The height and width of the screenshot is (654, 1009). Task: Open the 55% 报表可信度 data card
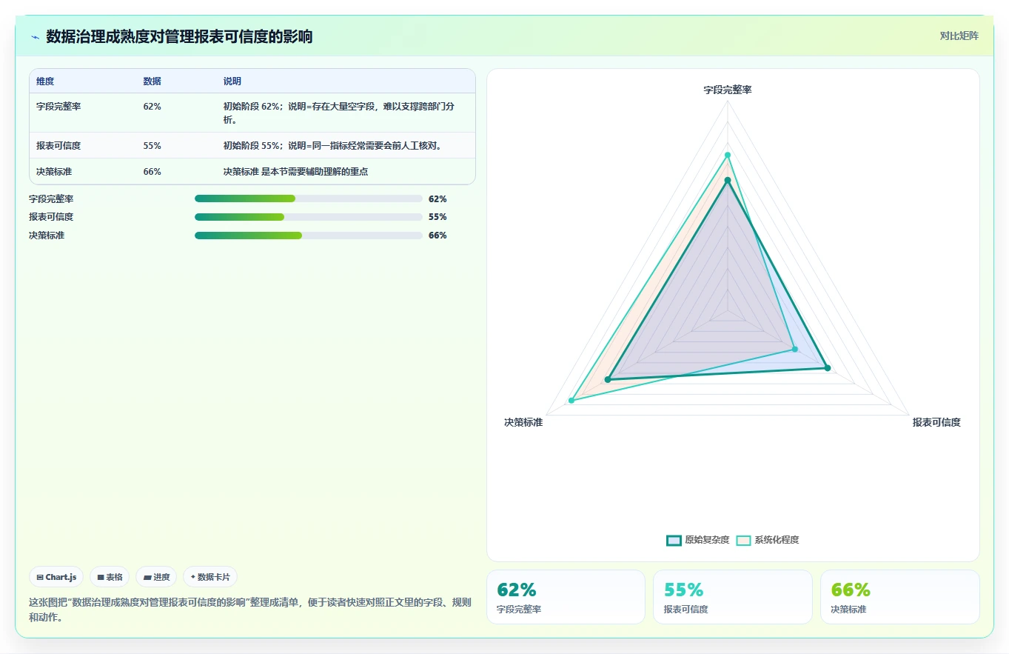(x=733, y=597)
